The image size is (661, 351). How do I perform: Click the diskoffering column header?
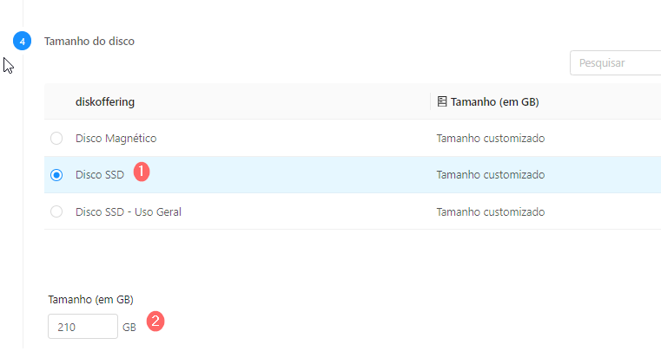105,102
